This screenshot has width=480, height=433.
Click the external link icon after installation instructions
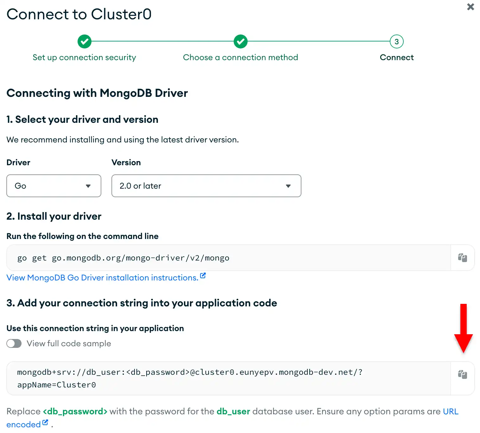pos(203,275)
